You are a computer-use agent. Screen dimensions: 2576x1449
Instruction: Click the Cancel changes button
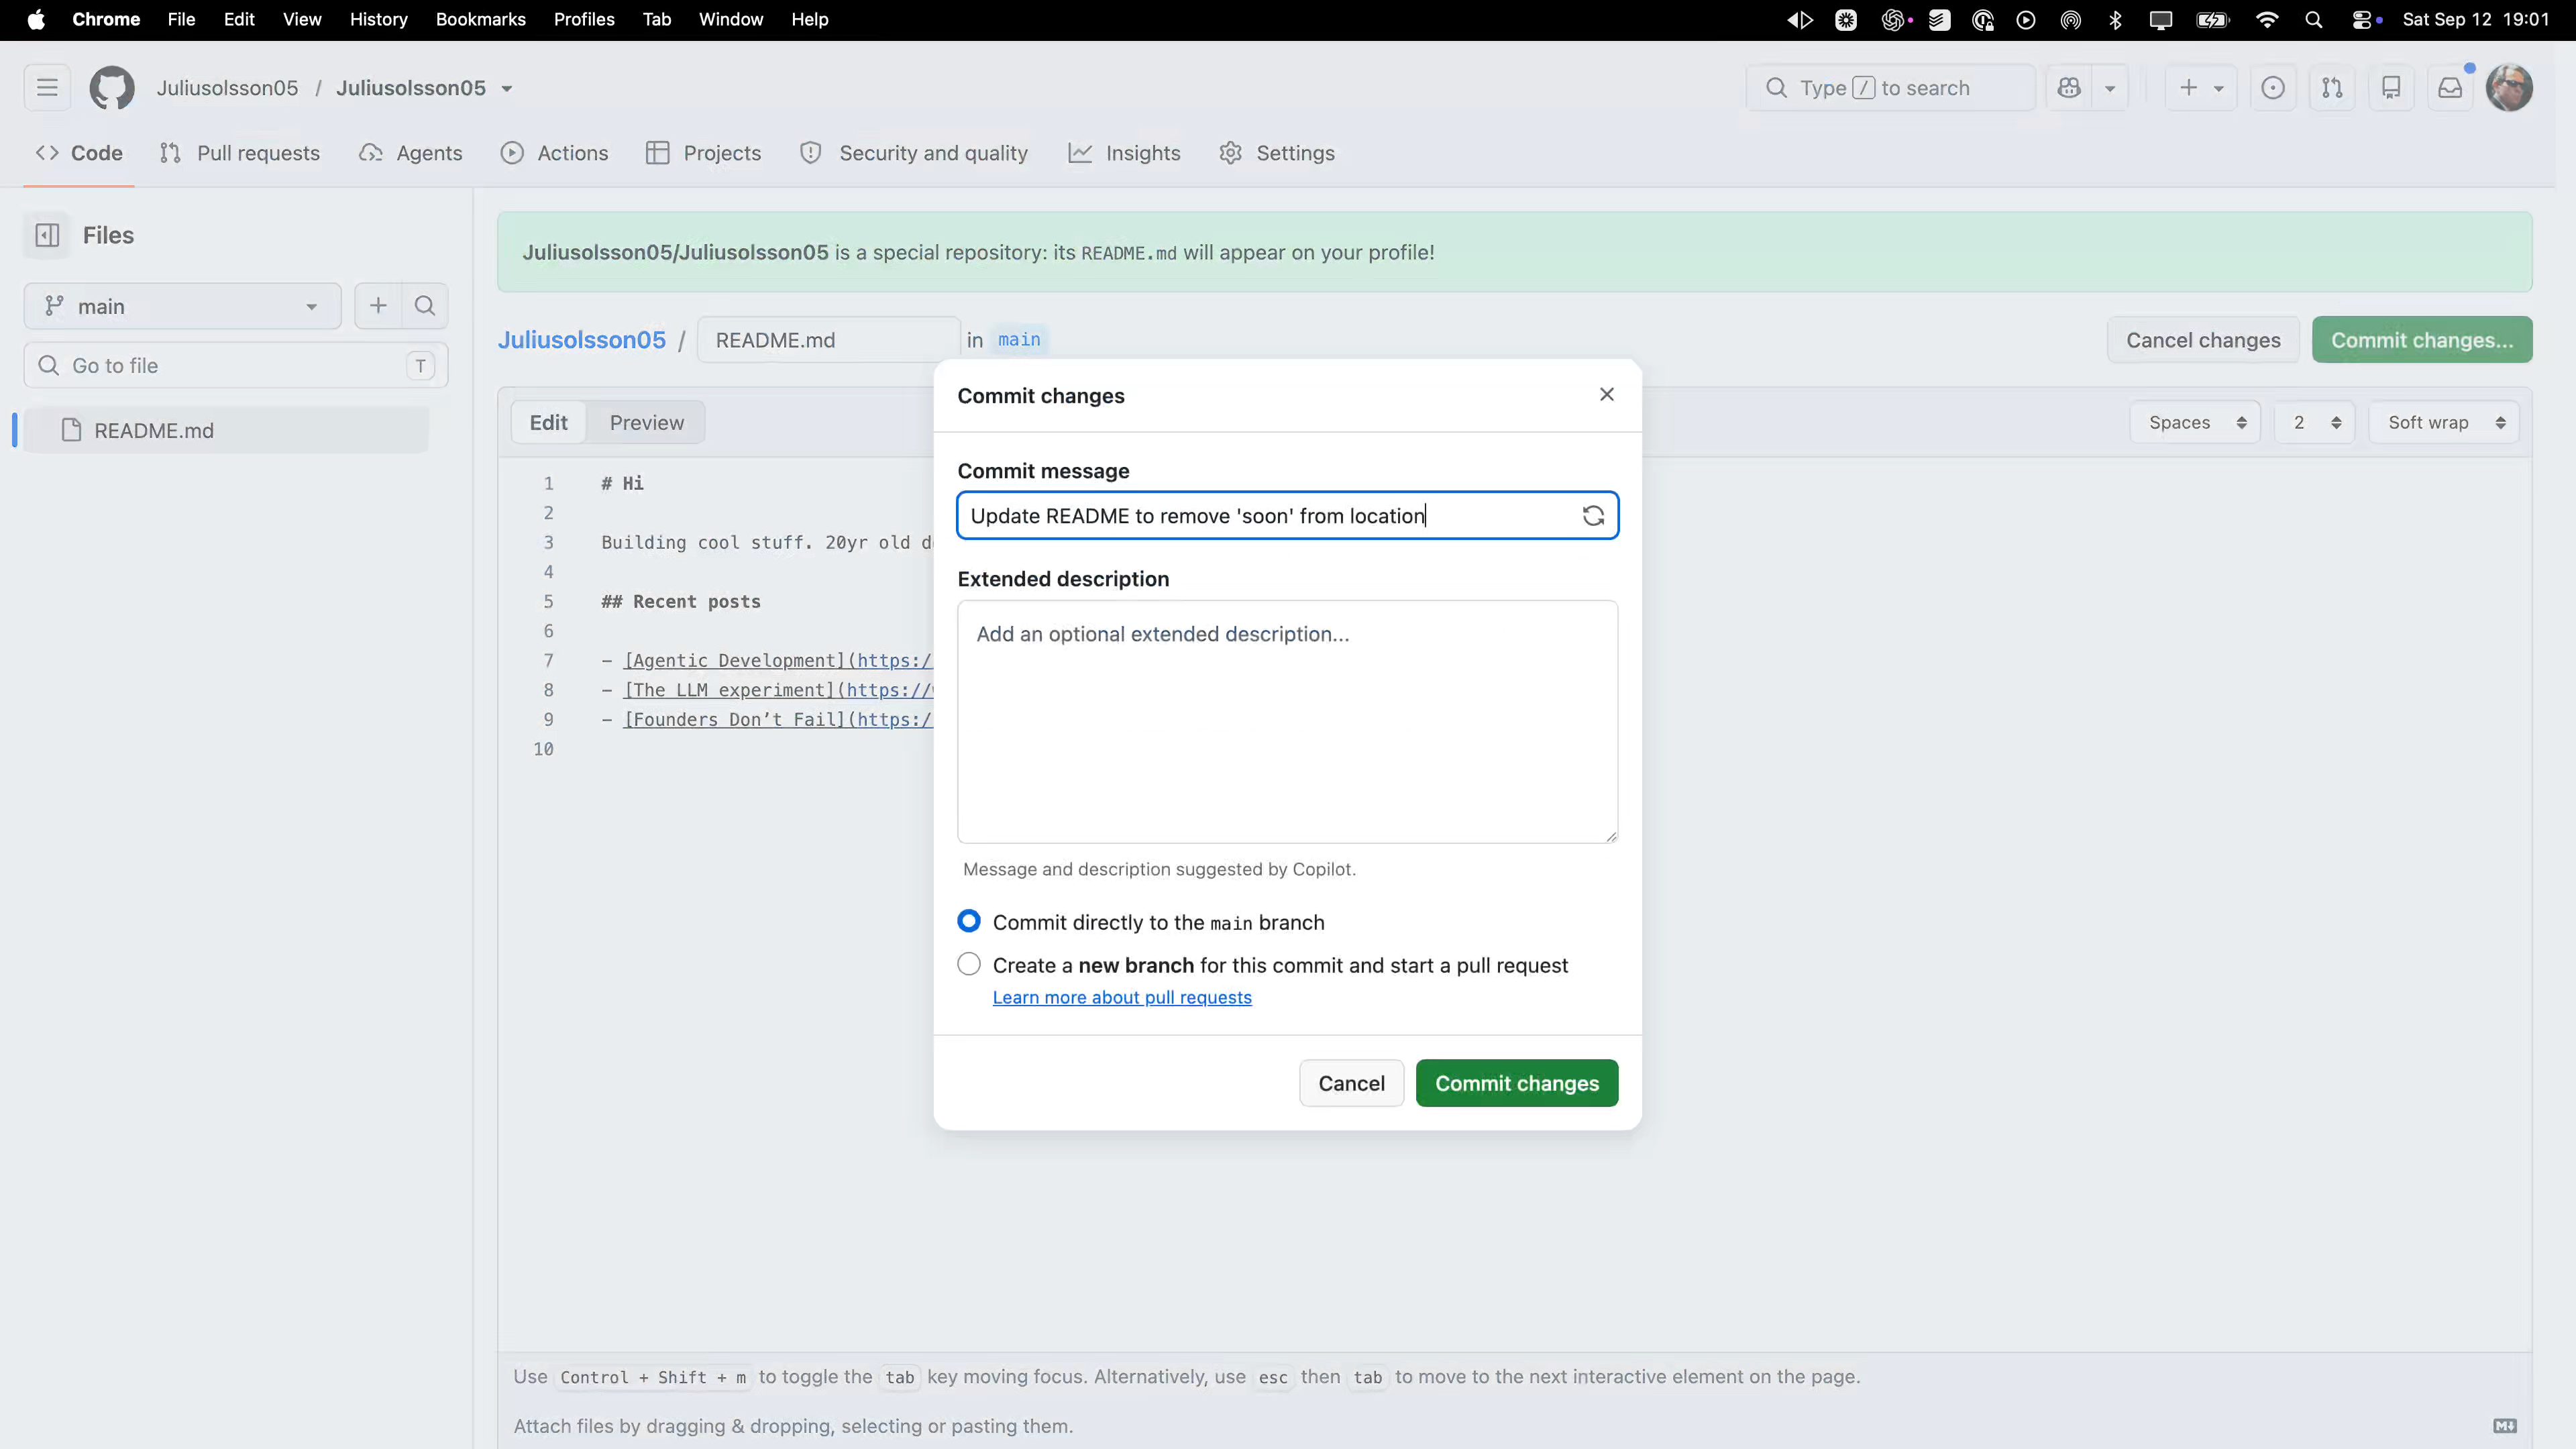pos(2203,340)
